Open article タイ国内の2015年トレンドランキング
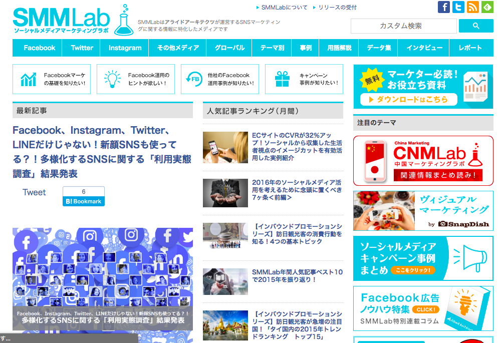 pyautogui.click(x=297, y=325)
